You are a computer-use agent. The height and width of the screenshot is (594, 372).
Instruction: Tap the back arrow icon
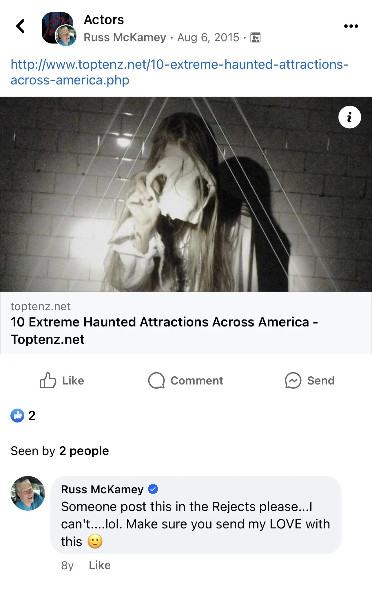click(x=20, y=26)
